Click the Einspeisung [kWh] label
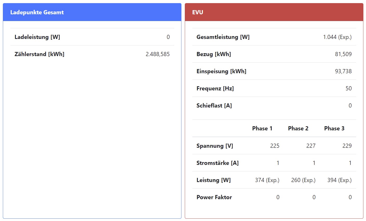The height and width of the screenshot is (221, 366). pyautogui.click(x=221, y=71)
